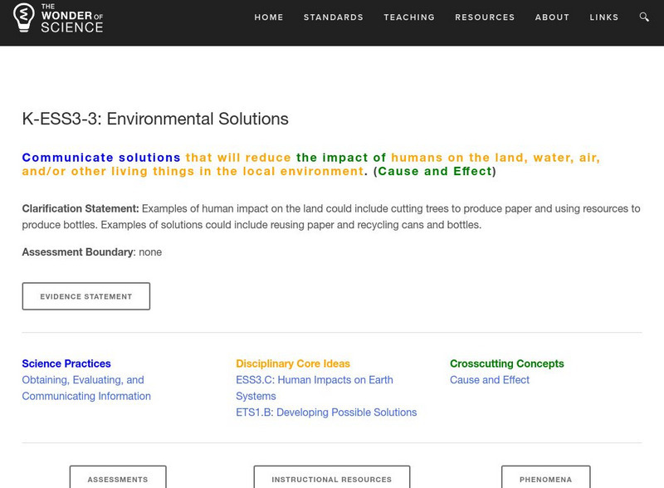Image resolution: width=664 pixels, height=488 pixels.
Task: Go to the Teaching menu
Action: pos(409,17)
